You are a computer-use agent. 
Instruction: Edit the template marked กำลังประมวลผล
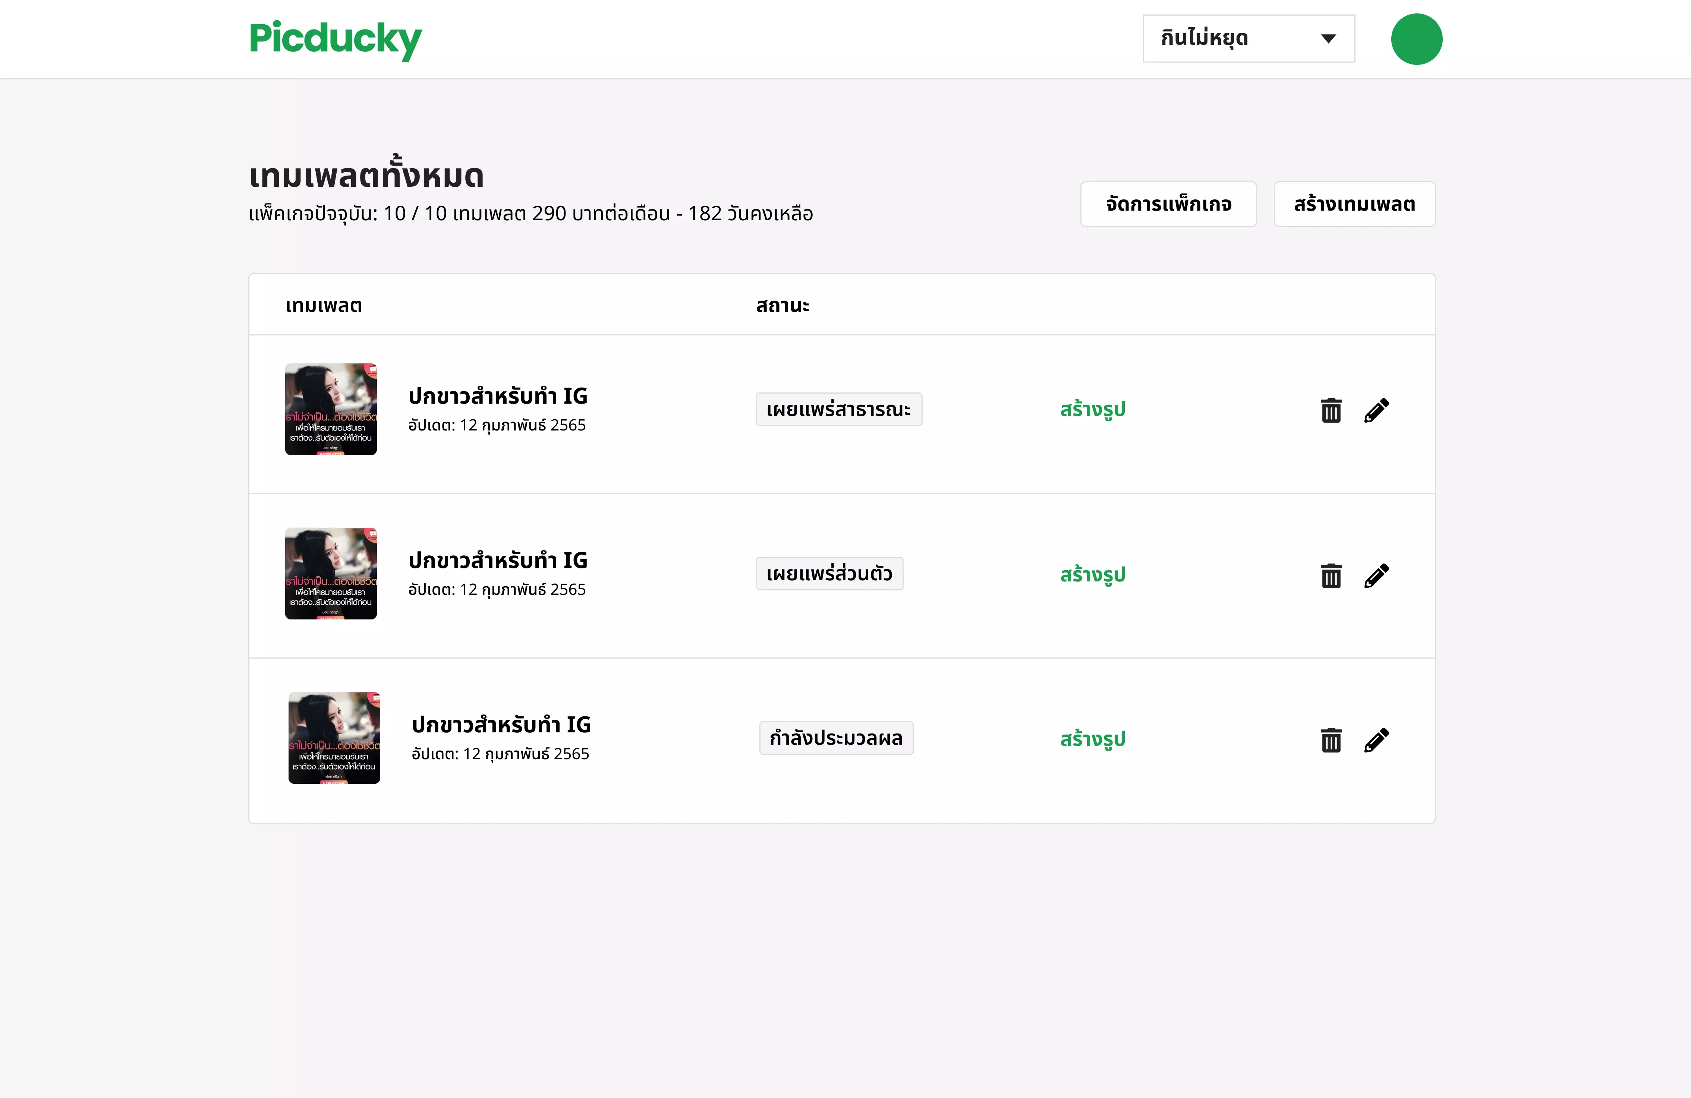(x=1376, y=740)
